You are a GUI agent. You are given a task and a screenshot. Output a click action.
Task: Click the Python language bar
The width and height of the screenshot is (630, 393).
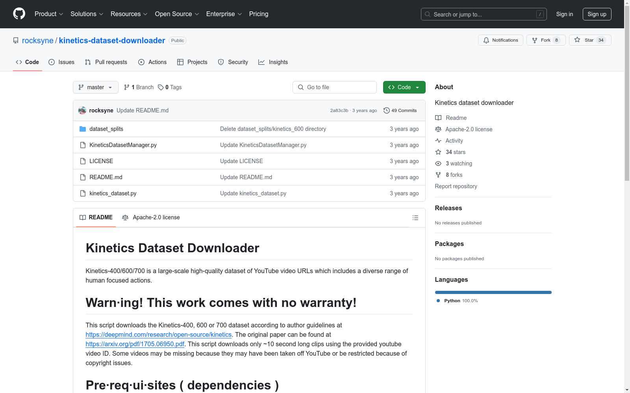(x=493, y=292)
